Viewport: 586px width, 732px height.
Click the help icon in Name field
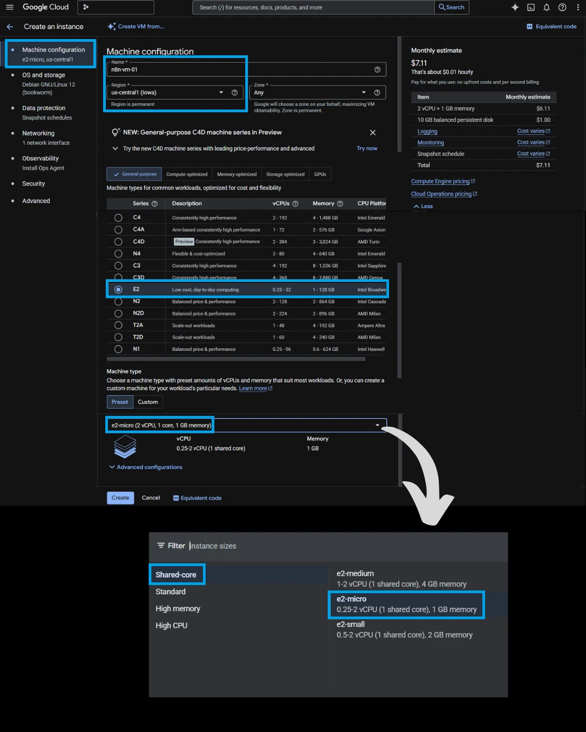click(x=377, y=69)
